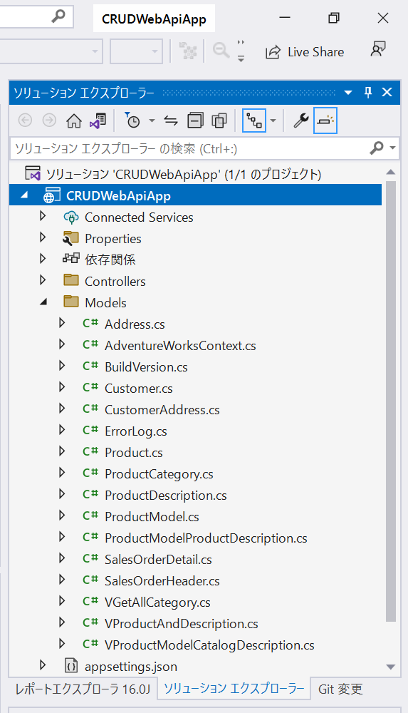Toggle the Preview Selected Items button

coord(325,121)
